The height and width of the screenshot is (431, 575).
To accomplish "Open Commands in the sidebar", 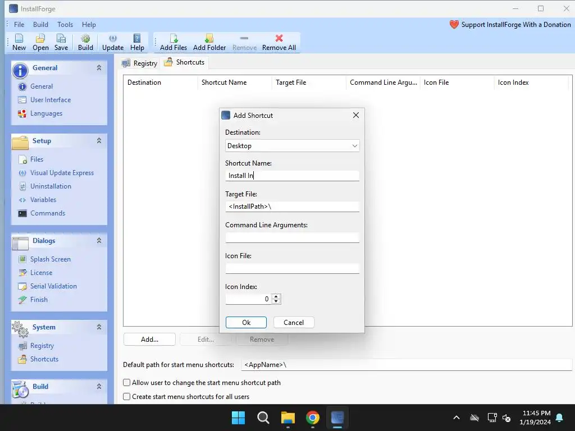I will tap(48, 213).
